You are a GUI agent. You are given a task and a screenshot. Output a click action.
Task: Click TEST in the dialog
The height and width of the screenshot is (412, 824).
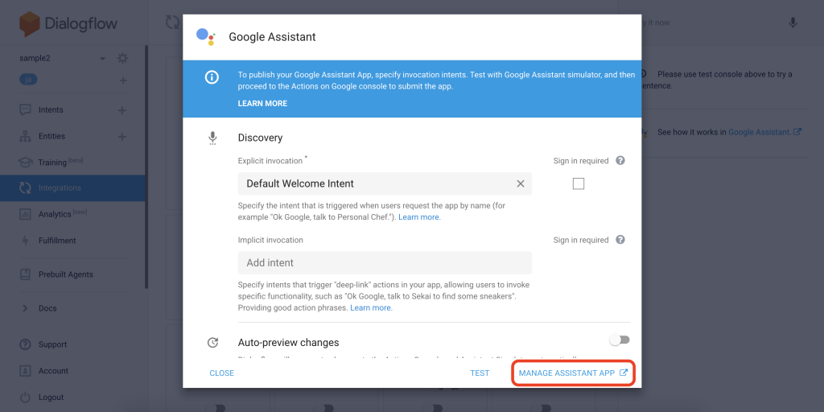pos(480,373)
